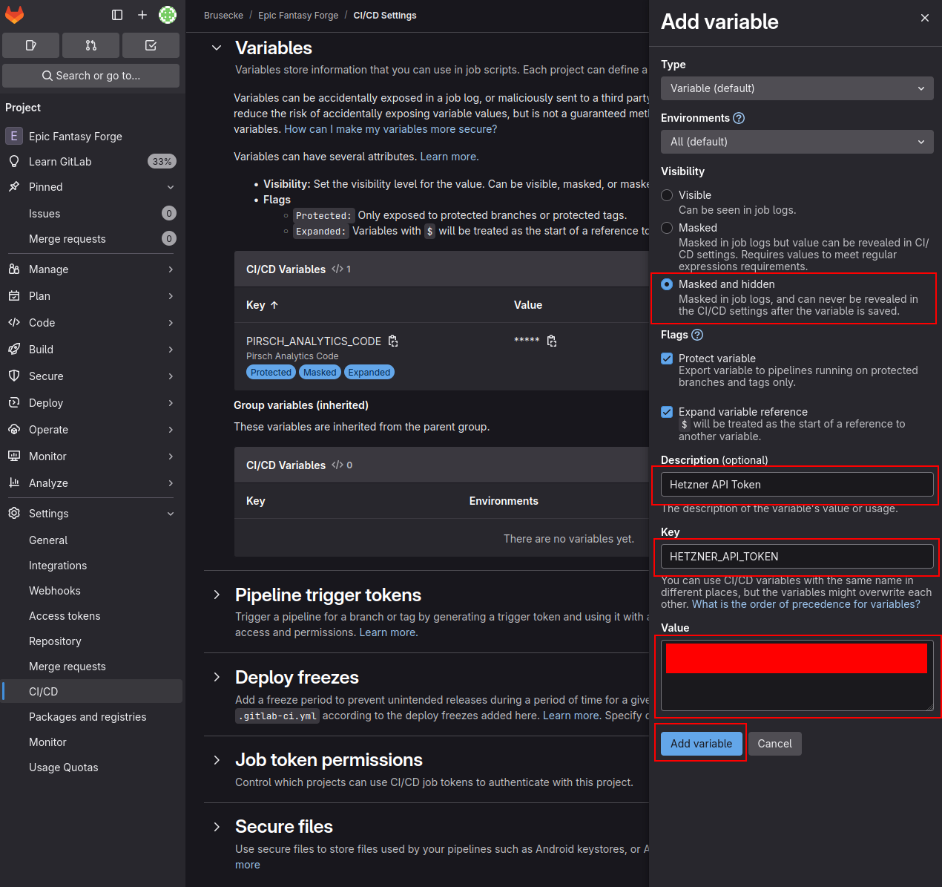Open General settings

(90, 540)
